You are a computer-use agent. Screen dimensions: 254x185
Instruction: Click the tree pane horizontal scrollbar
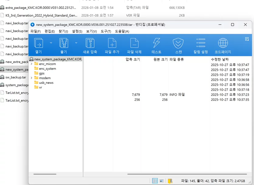(x=45, y=174)
